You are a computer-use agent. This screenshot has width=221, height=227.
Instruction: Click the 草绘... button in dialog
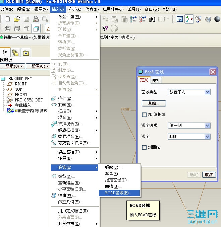154,103
